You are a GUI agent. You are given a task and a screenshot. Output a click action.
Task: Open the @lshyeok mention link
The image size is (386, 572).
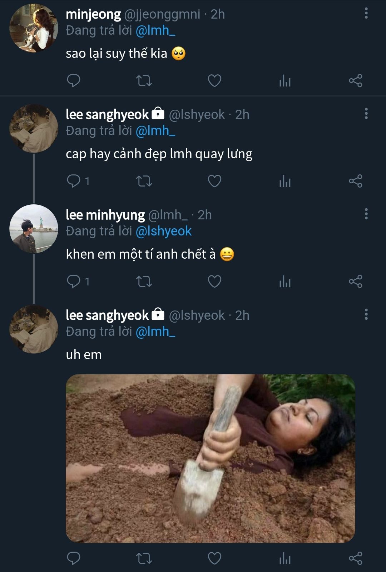[164, 231]
